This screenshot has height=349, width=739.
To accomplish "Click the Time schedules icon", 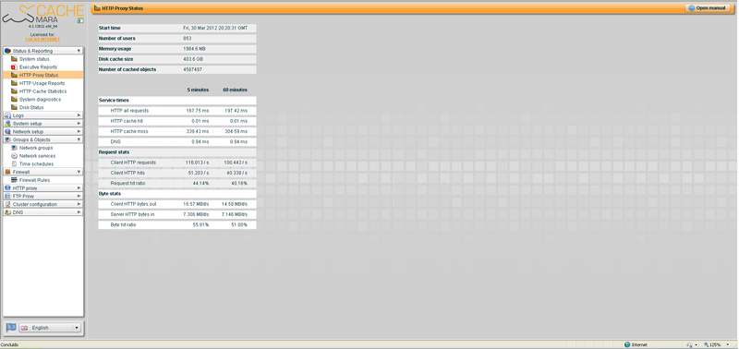I will (x=14, y=164).
